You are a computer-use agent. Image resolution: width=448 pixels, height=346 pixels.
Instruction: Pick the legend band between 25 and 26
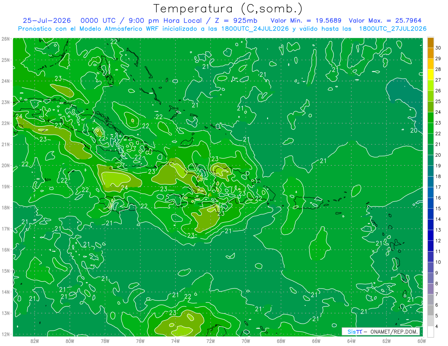click(430, 96)
